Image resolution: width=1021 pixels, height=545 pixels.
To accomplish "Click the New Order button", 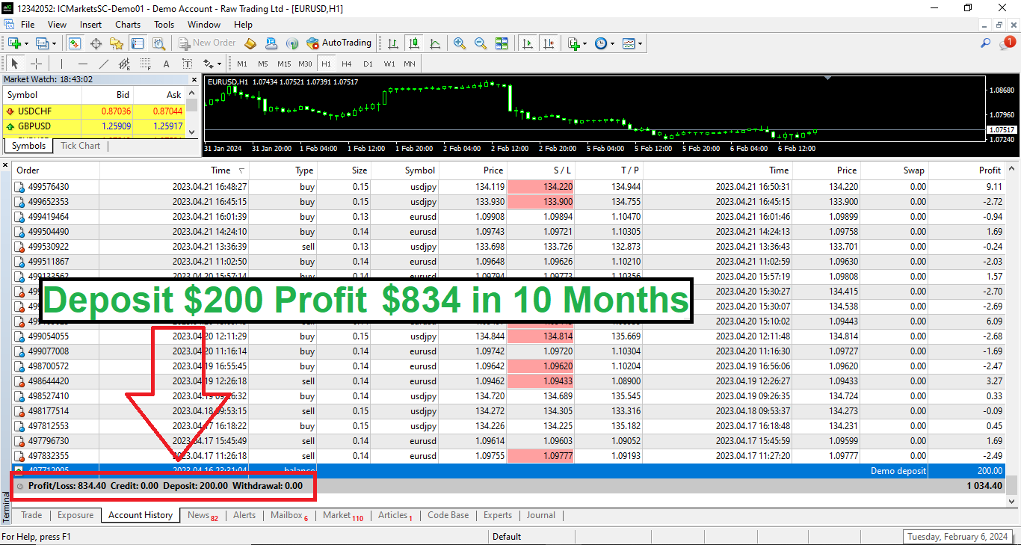I will coord(207,43).
